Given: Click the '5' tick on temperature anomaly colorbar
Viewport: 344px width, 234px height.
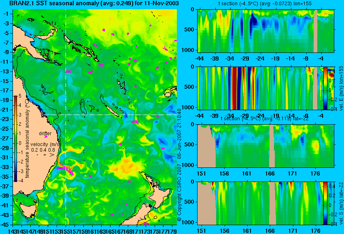Looking at the screenshot, I should tap(20, 96).
